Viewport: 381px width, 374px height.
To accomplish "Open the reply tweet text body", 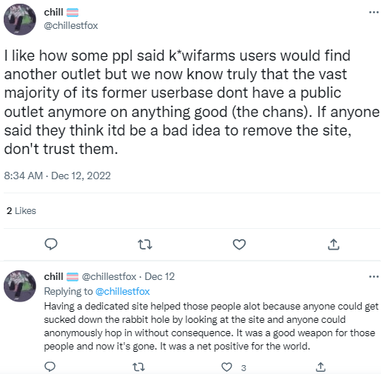I will [x=211, y=327].
